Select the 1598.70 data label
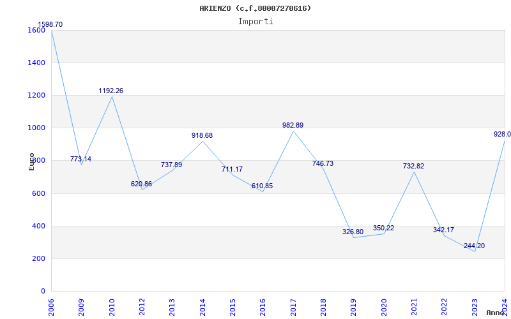The height and width of the screenshot is (319, 511). [x=50, y=25]
